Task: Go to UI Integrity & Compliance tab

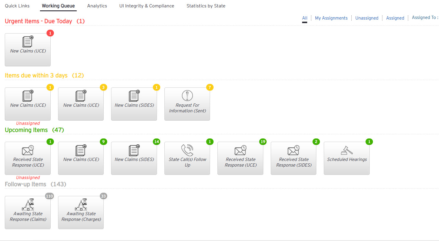Action: pos(147,6)
